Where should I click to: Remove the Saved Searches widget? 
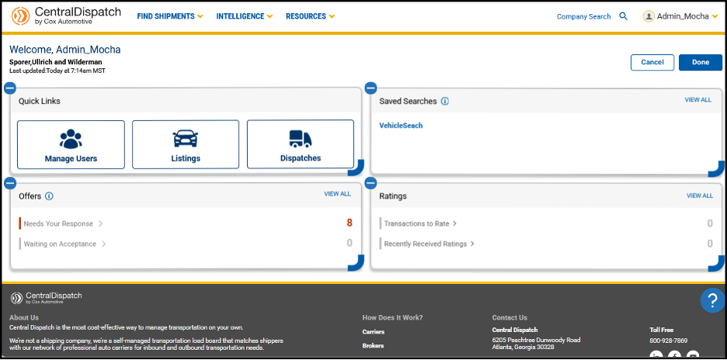tap(370, 88)
